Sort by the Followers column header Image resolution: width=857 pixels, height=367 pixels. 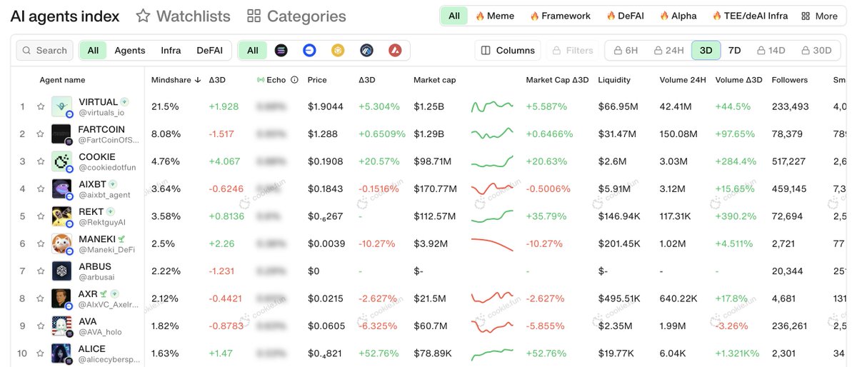[x=790, y=80]
